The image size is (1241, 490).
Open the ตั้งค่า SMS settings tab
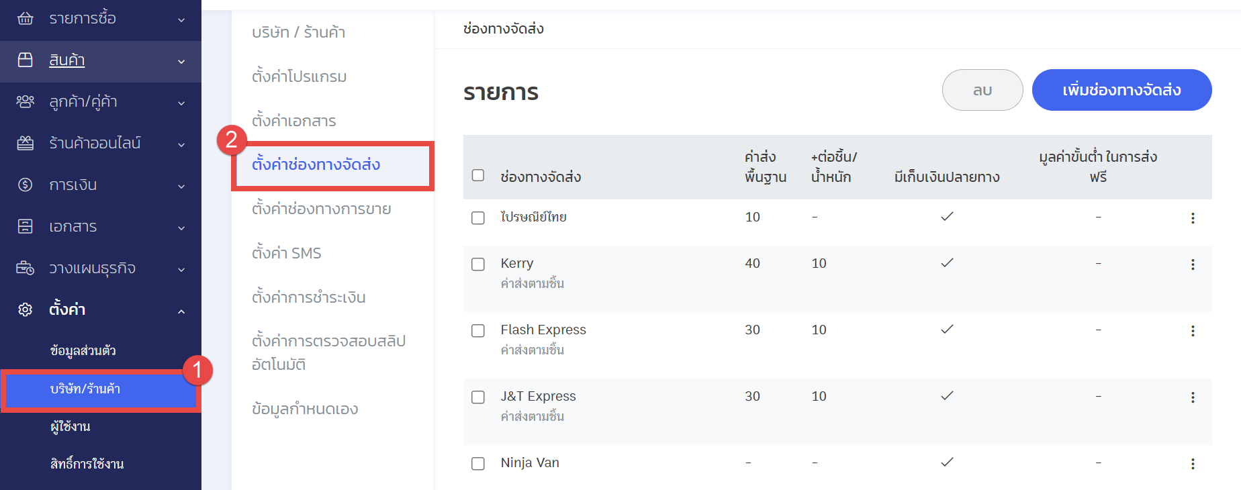pyautogui.click(x=287, y=253)
